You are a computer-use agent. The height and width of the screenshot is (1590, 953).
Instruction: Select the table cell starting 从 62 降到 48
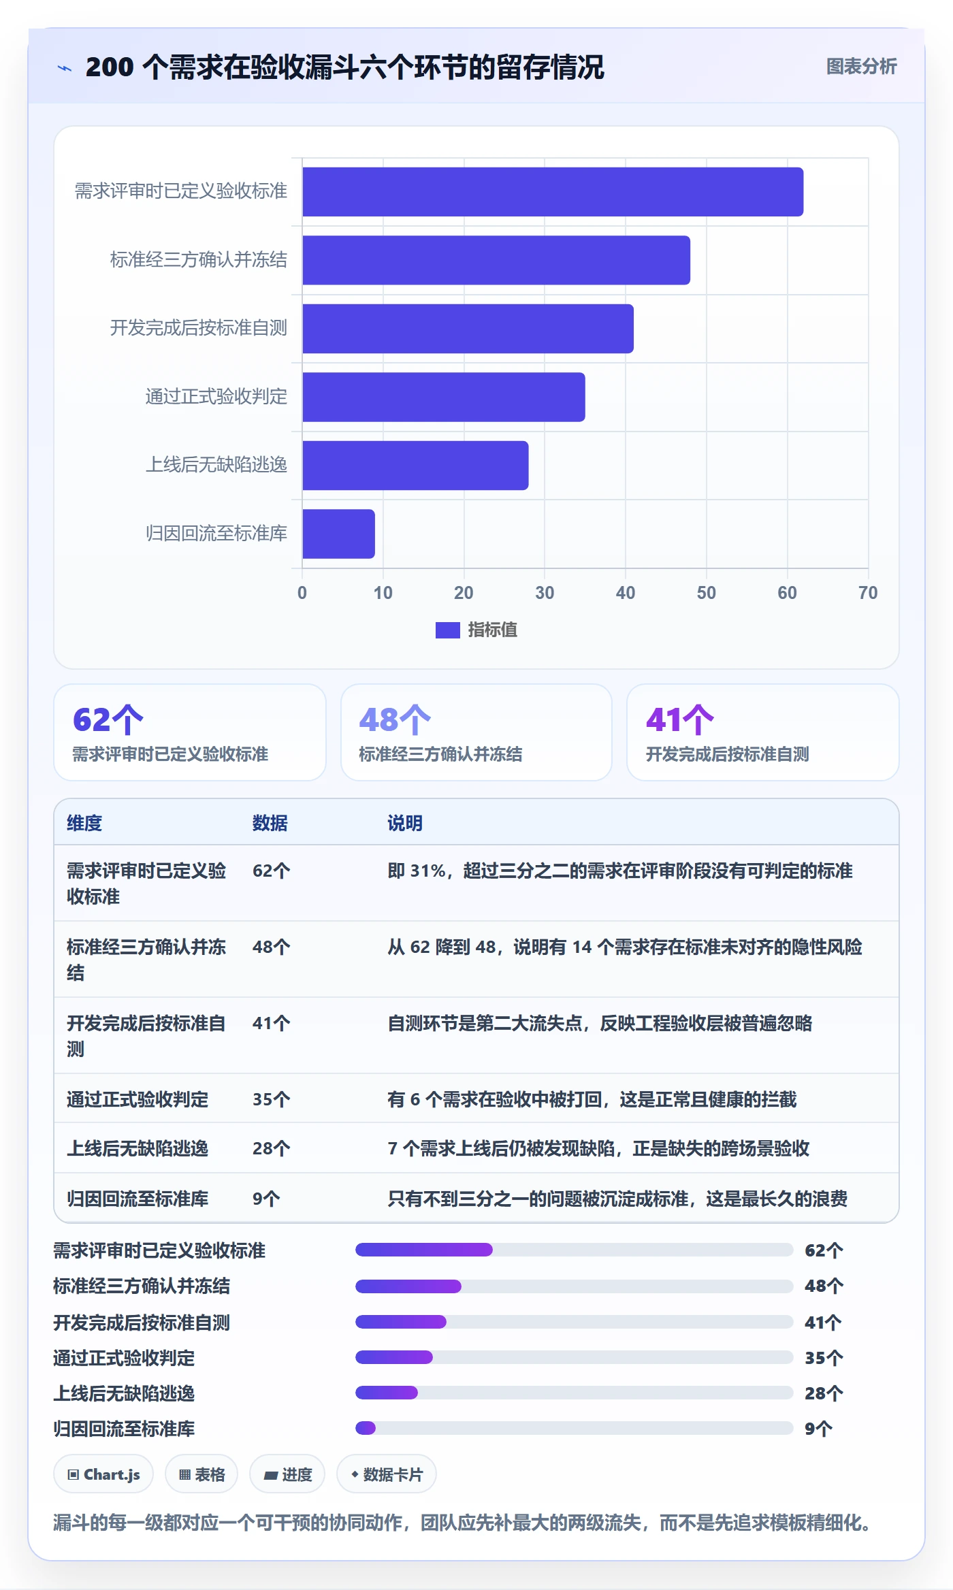(x=625, y=947)
